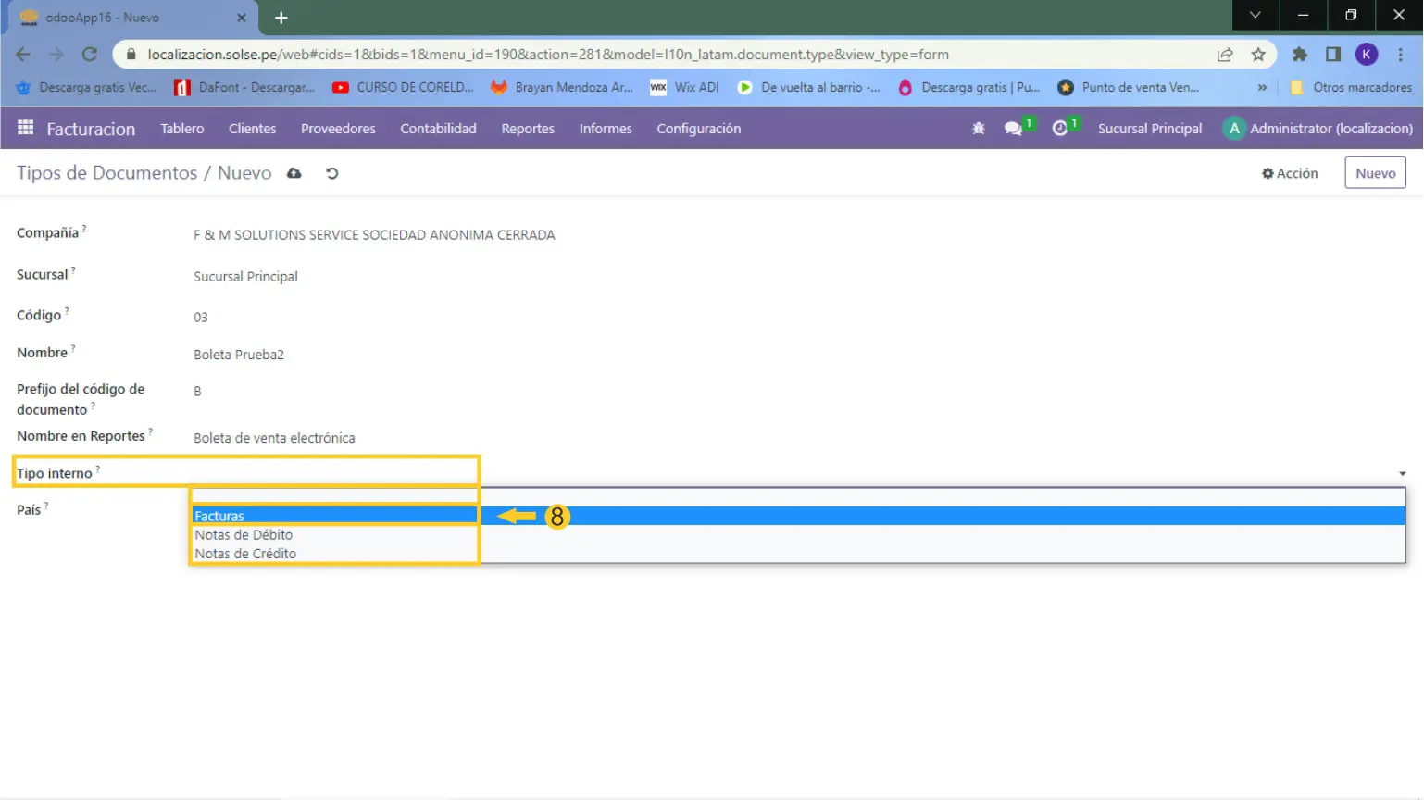Click Tipo interno dropdown arrow
The image size is (1424, 800).
coord(1402,474)
